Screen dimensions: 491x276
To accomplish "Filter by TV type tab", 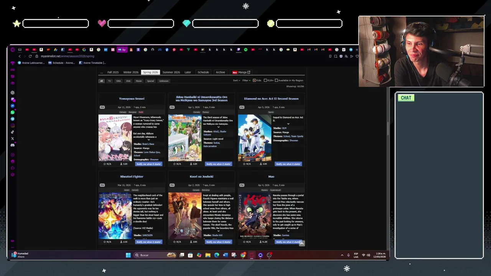I will [x=109, y=81].
